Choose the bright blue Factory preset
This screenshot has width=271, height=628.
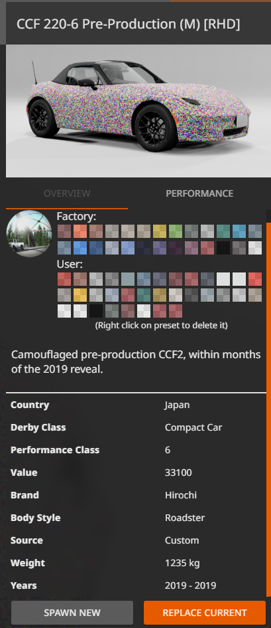click(x=80, y=247)
